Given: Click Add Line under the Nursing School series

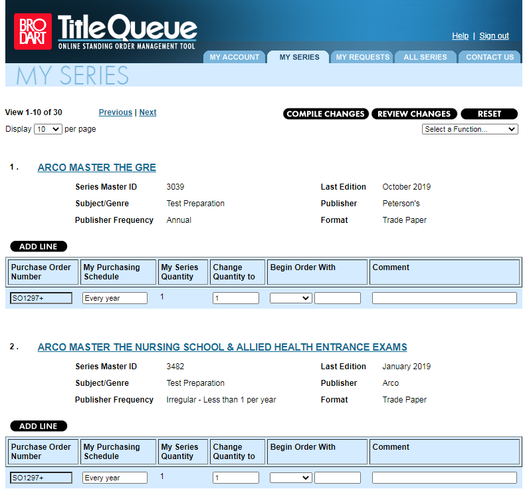Looking at the screenshot, I should [x=39, y=426].
